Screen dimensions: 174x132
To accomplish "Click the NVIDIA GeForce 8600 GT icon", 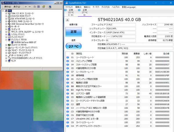I will pos(12,42).
